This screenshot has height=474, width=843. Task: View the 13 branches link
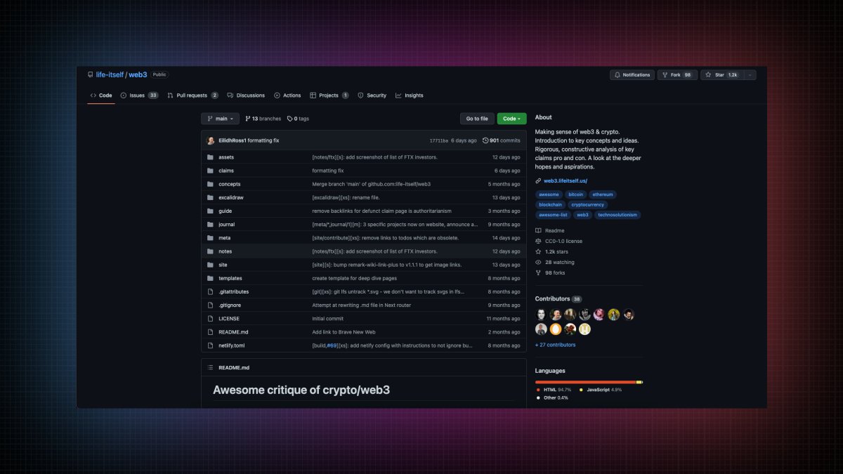pos(263,119)
